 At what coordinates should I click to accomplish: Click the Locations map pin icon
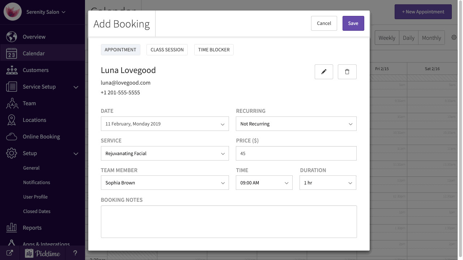[x=12, y=120]
